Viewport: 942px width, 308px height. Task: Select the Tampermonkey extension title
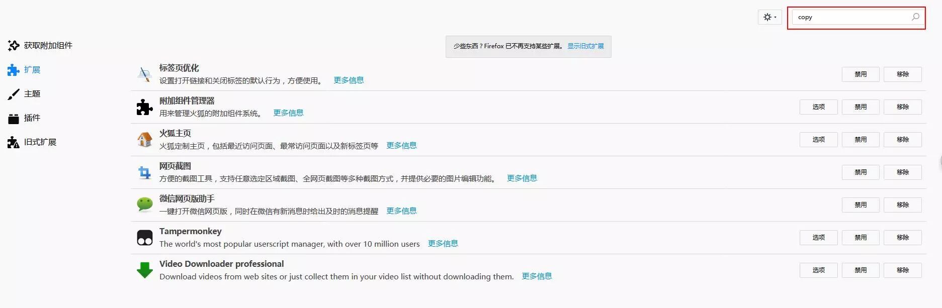191,231
